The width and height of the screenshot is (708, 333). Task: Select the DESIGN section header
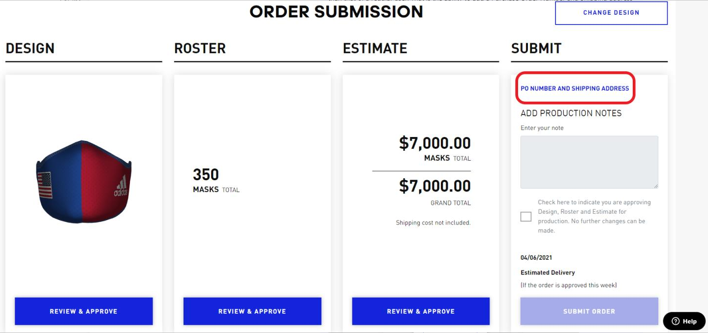pos(30,48)
